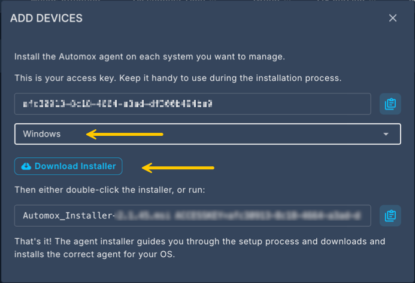The image size is (415, 283).
Task: Copy the access key with clipboard icon
Action: pyautogui.click(x=390, y=104)
